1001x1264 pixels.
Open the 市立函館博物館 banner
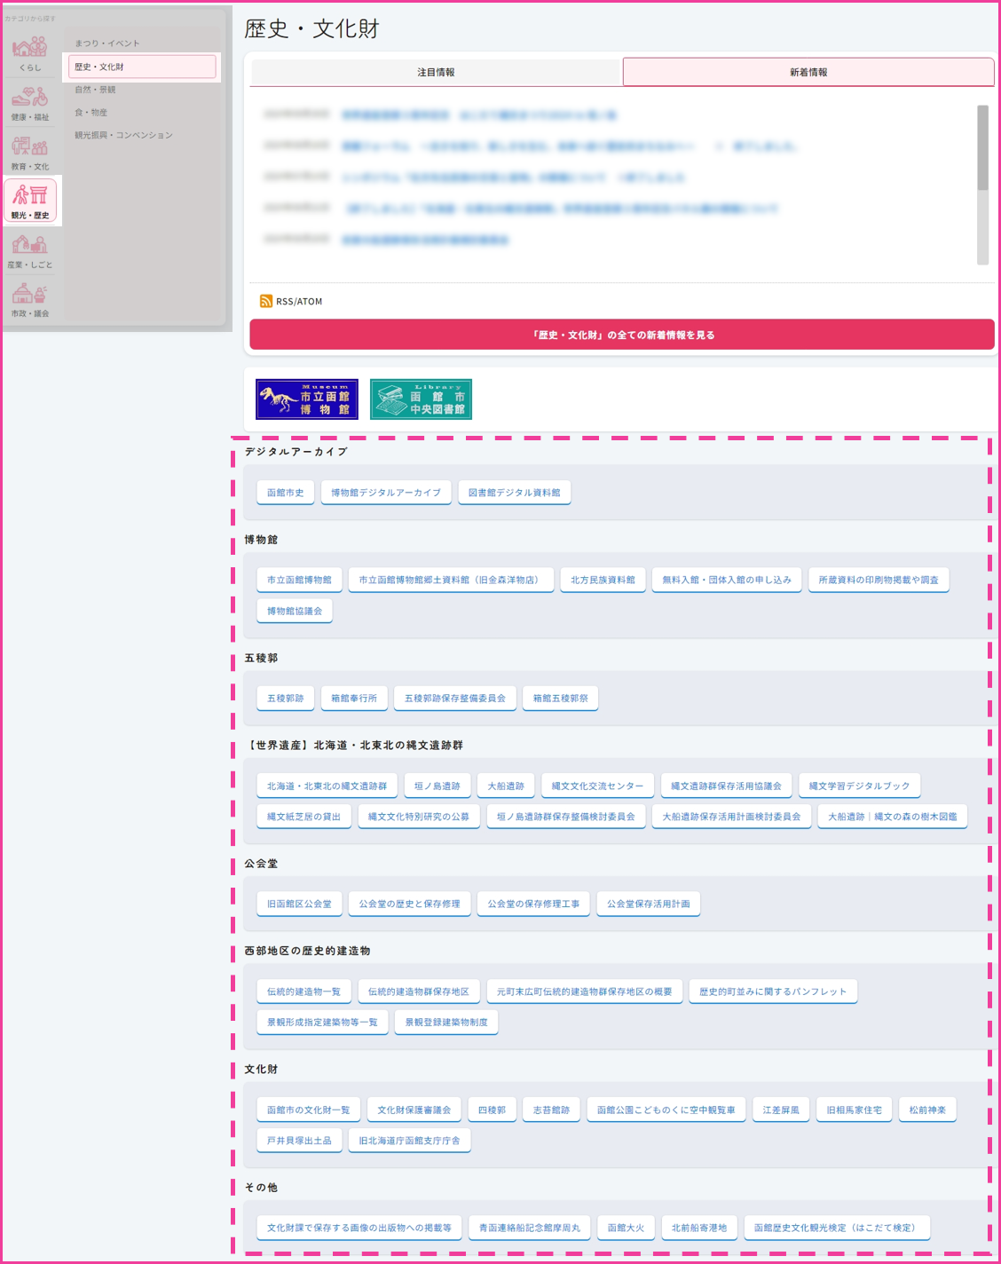coord(307,399)
